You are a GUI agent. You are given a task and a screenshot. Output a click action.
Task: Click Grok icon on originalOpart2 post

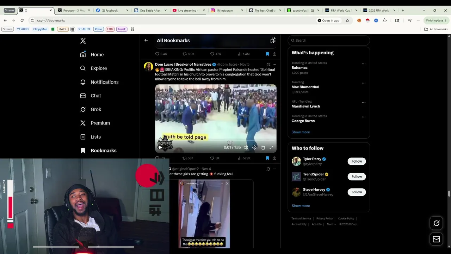click(268, 169)
